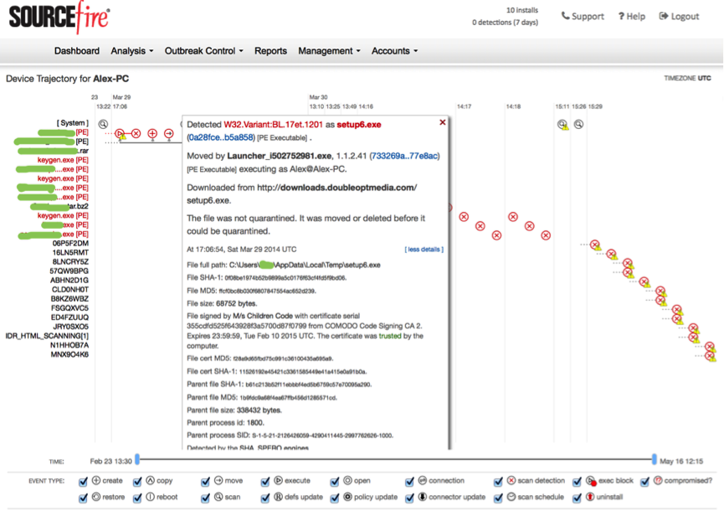724x511 pixels.
Task: Click the execute legend icon
Action: [279, 481]
